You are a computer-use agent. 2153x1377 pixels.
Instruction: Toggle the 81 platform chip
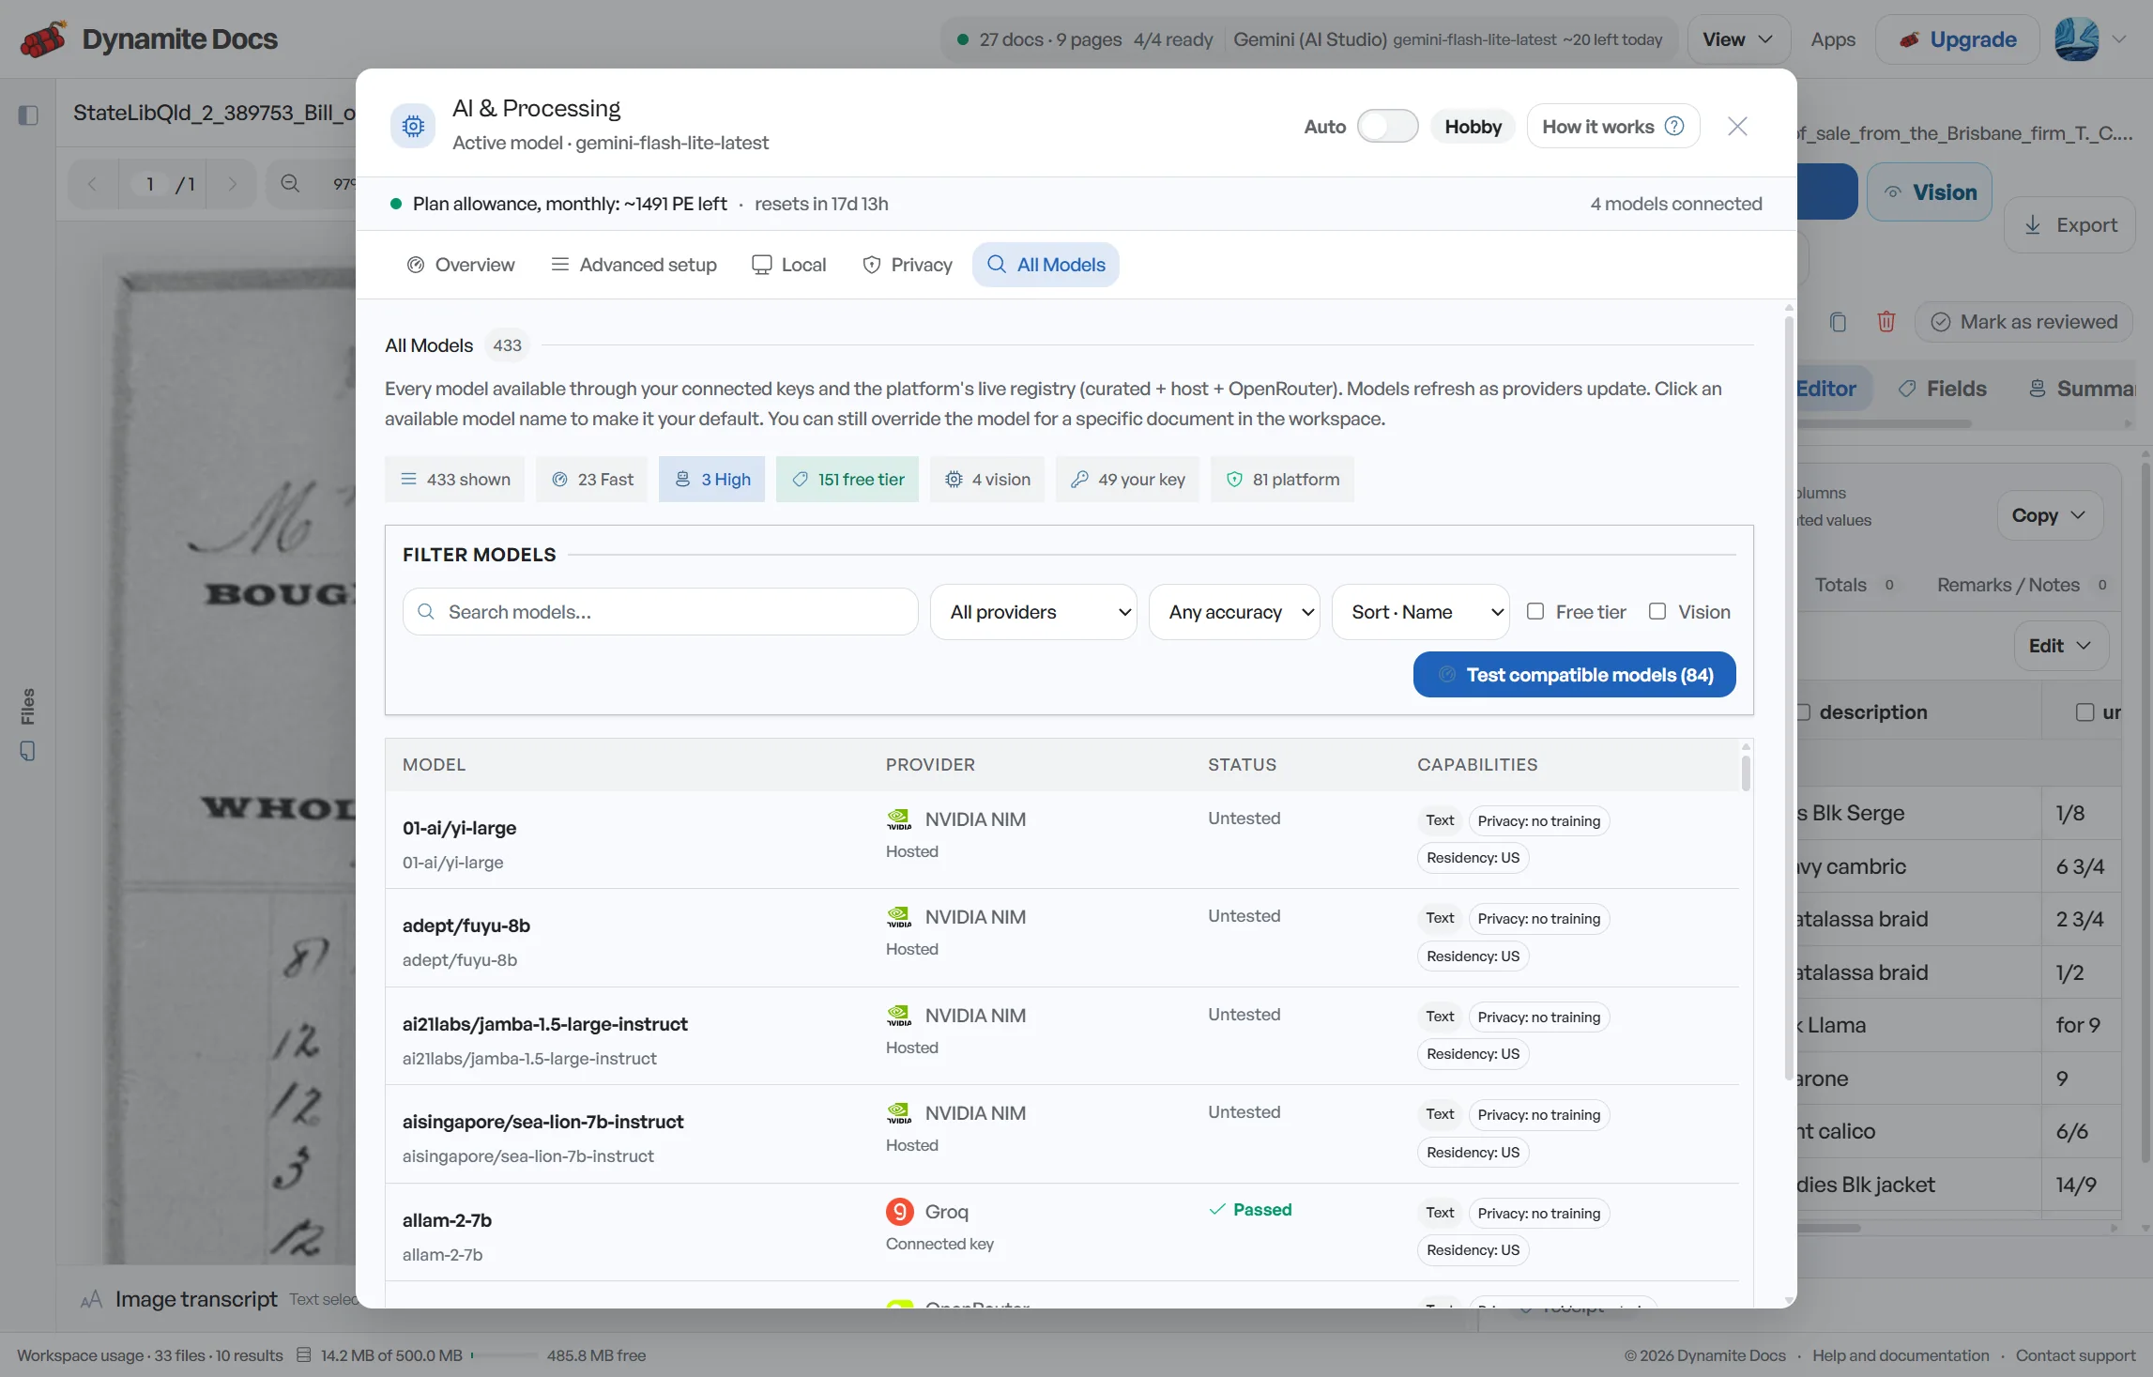click(1282, 480)
